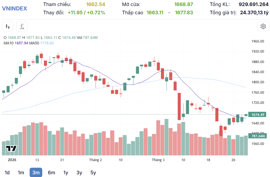This screenshot has height=177, width=270.
Task: Switch to the 6m timeframe
Action: tap(51, 173)
